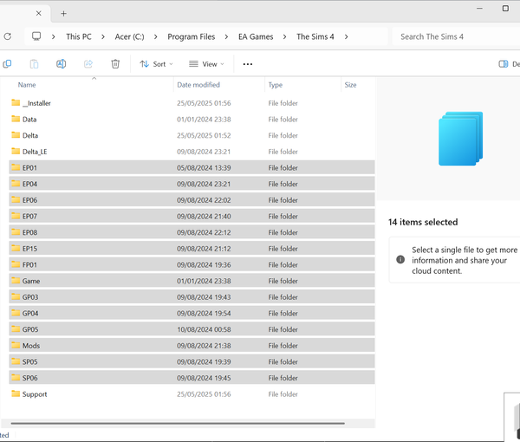Click date 10/08/2024 00:58

(x=204, y=329)
